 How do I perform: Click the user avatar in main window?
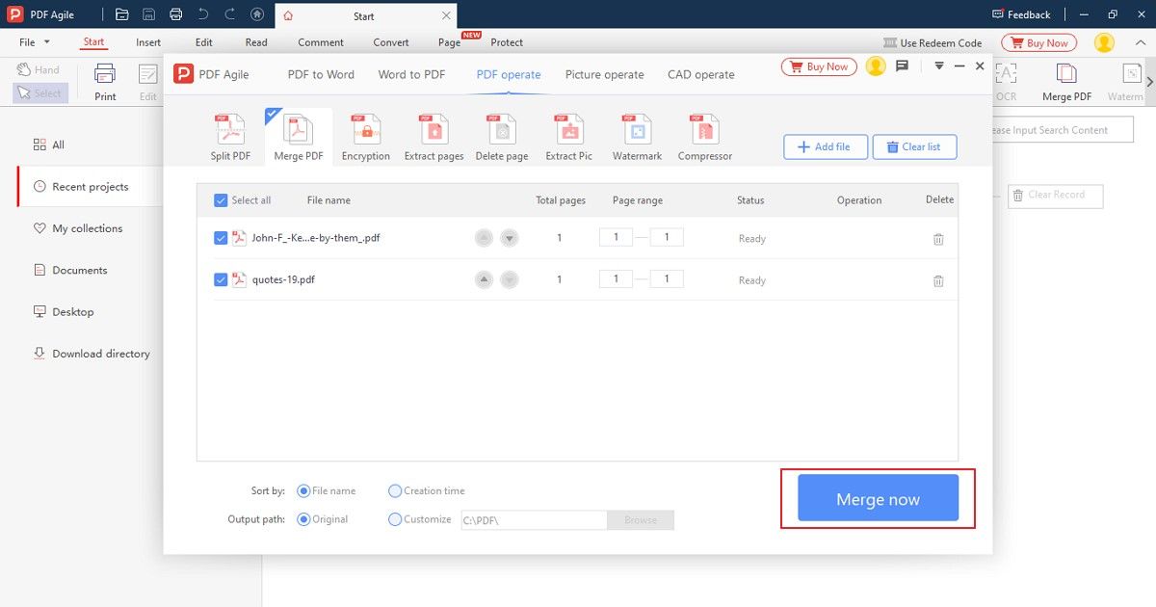pos(1105,42)
